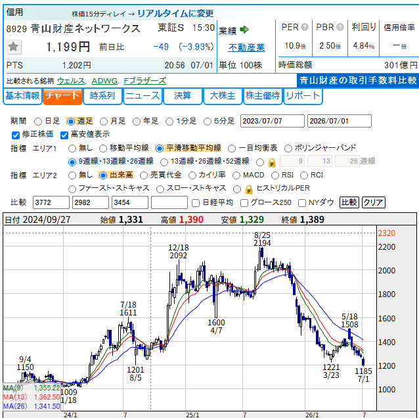The image size is (419, 418).
Task: Click クリア button
Action: 374,202
